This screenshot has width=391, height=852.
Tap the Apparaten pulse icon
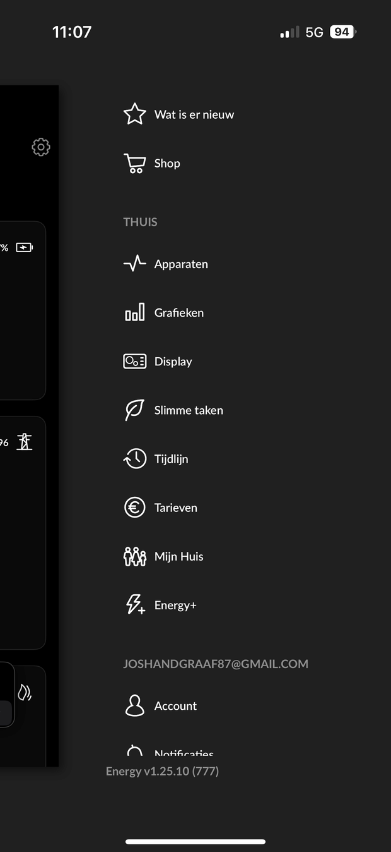pos(134,264)
